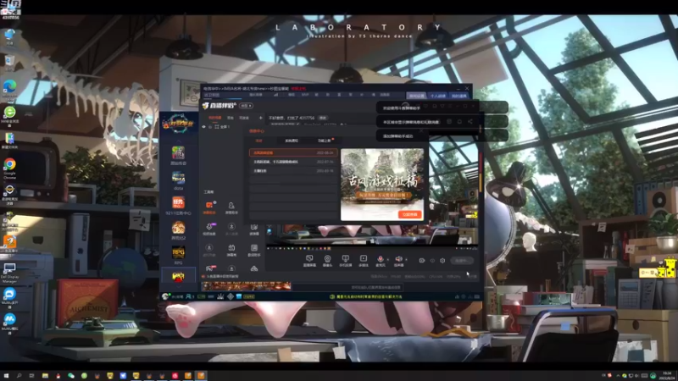
Task: Click the person-shaped assistant tool in toolbox
Action: 231,206
